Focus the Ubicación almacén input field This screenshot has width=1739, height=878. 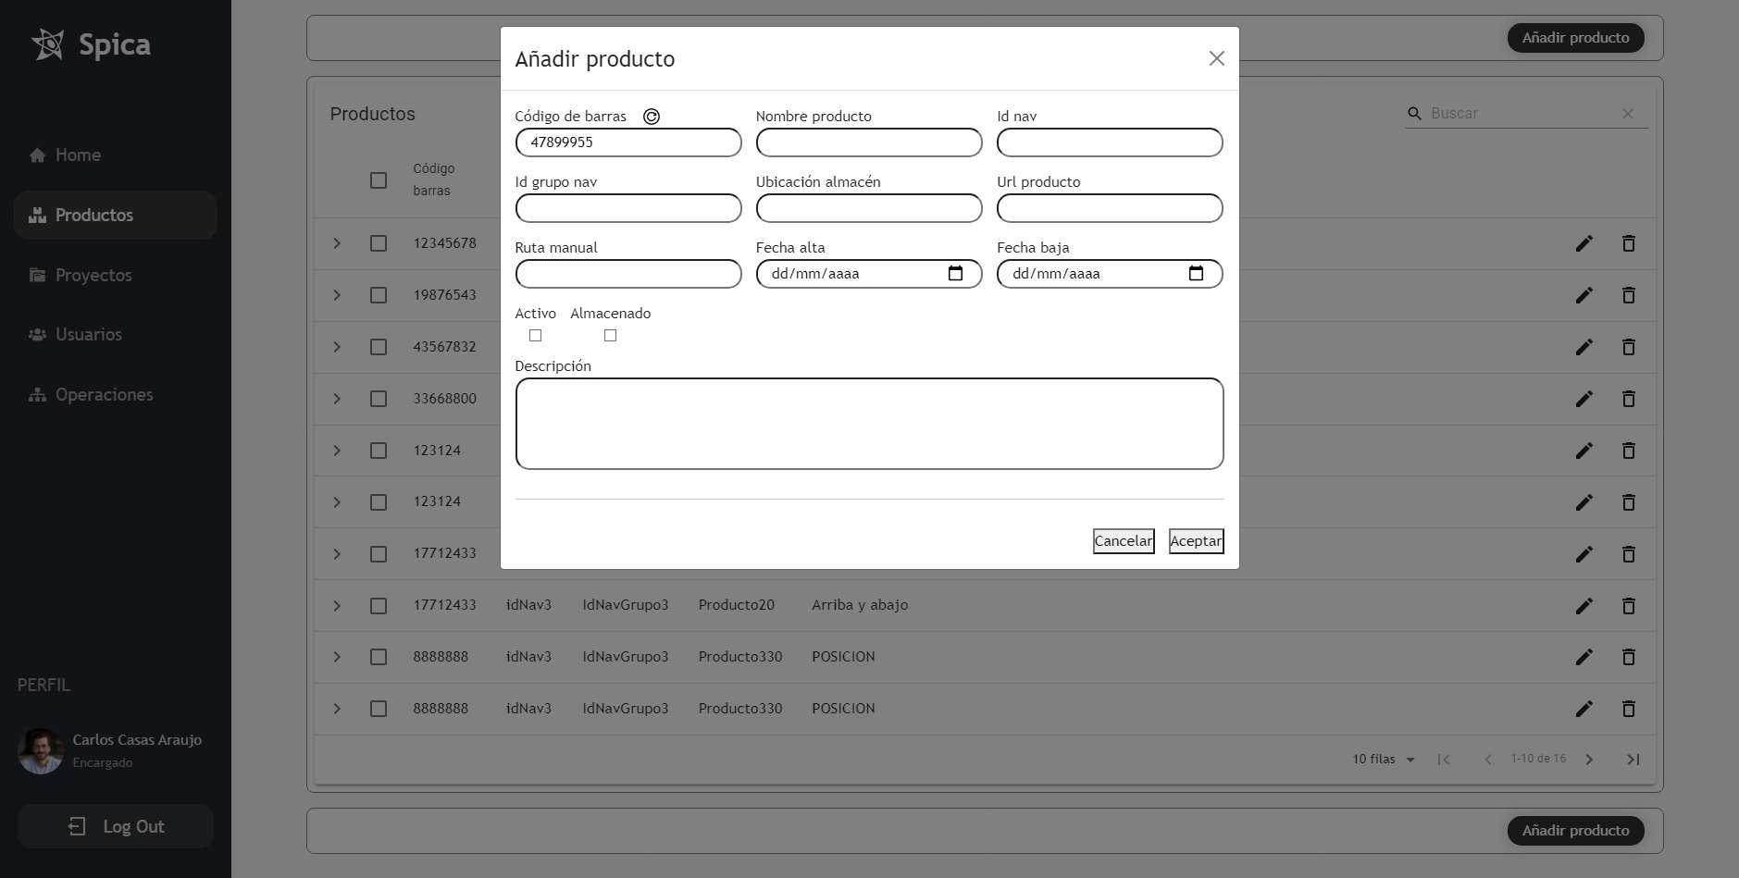[x=869, y=208]
